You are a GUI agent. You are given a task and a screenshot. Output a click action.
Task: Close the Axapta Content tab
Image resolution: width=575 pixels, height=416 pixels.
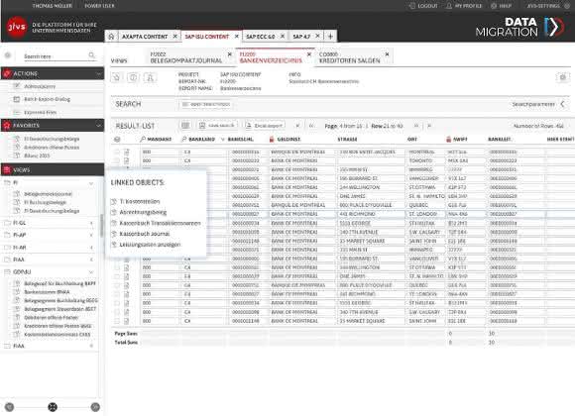[174, 37]
